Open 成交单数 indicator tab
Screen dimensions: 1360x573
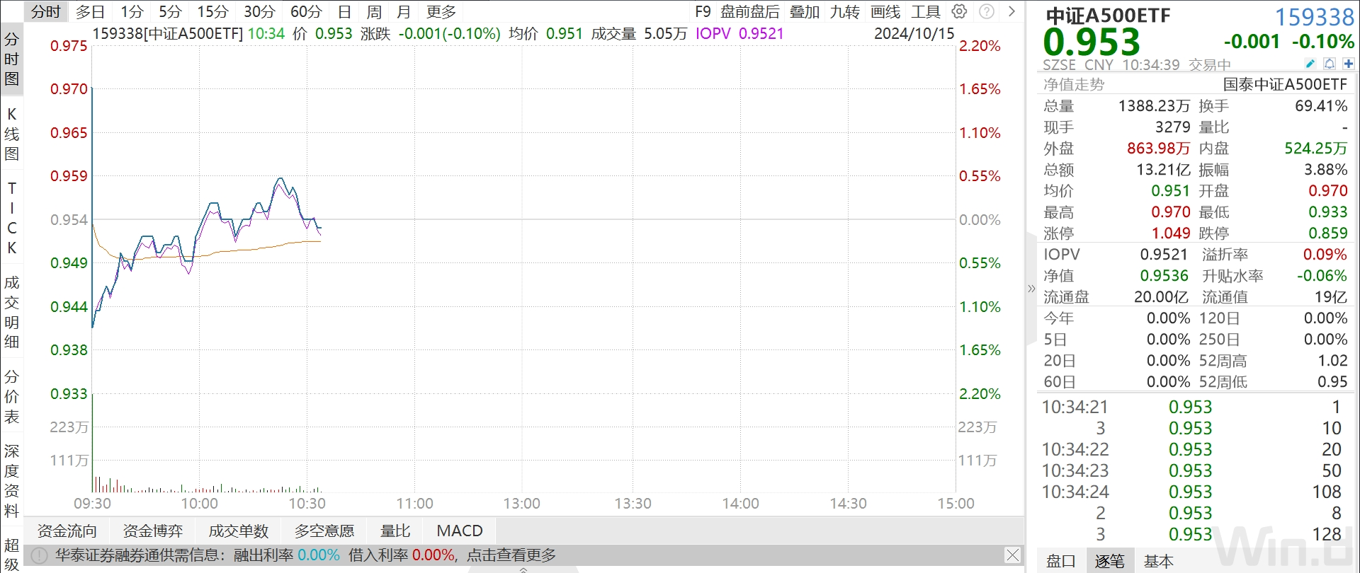coord(239,531)
